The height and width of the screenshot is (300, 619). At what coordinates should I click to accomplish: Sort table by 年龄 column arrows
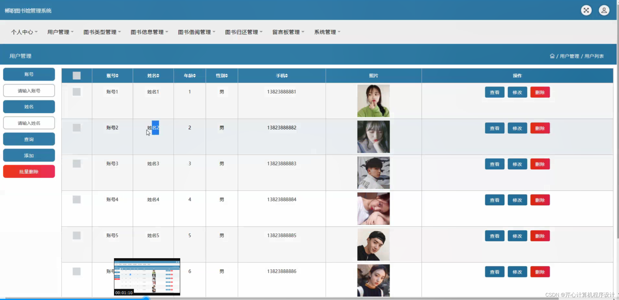pos(194,76)
